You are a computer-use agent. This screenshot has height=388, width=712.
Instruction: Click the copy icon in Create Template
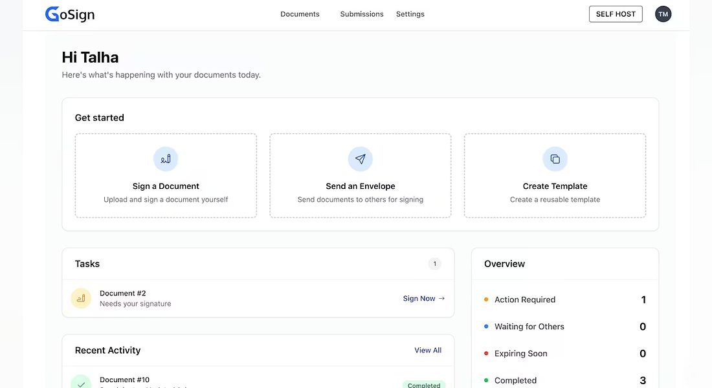click(x=555, y=159)
